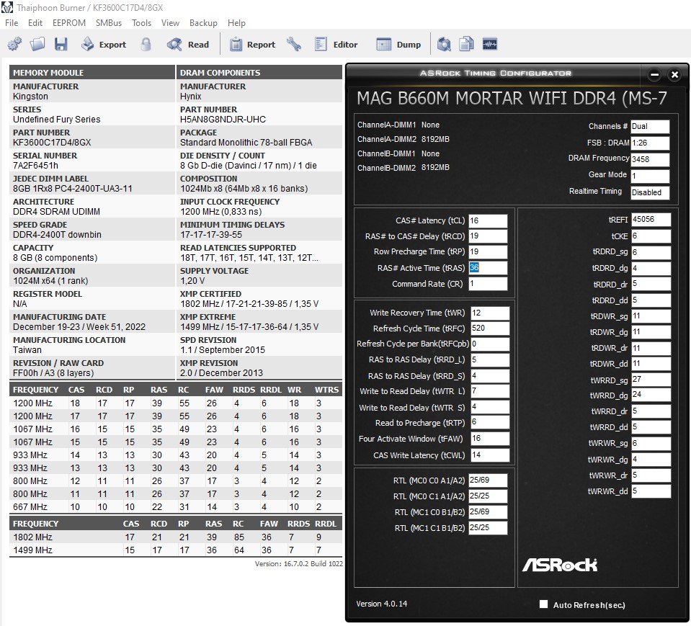This screenshot has width=691, height=626.
Task: Click the serial number 7A2F6451h
Action: tap(36, 166)
